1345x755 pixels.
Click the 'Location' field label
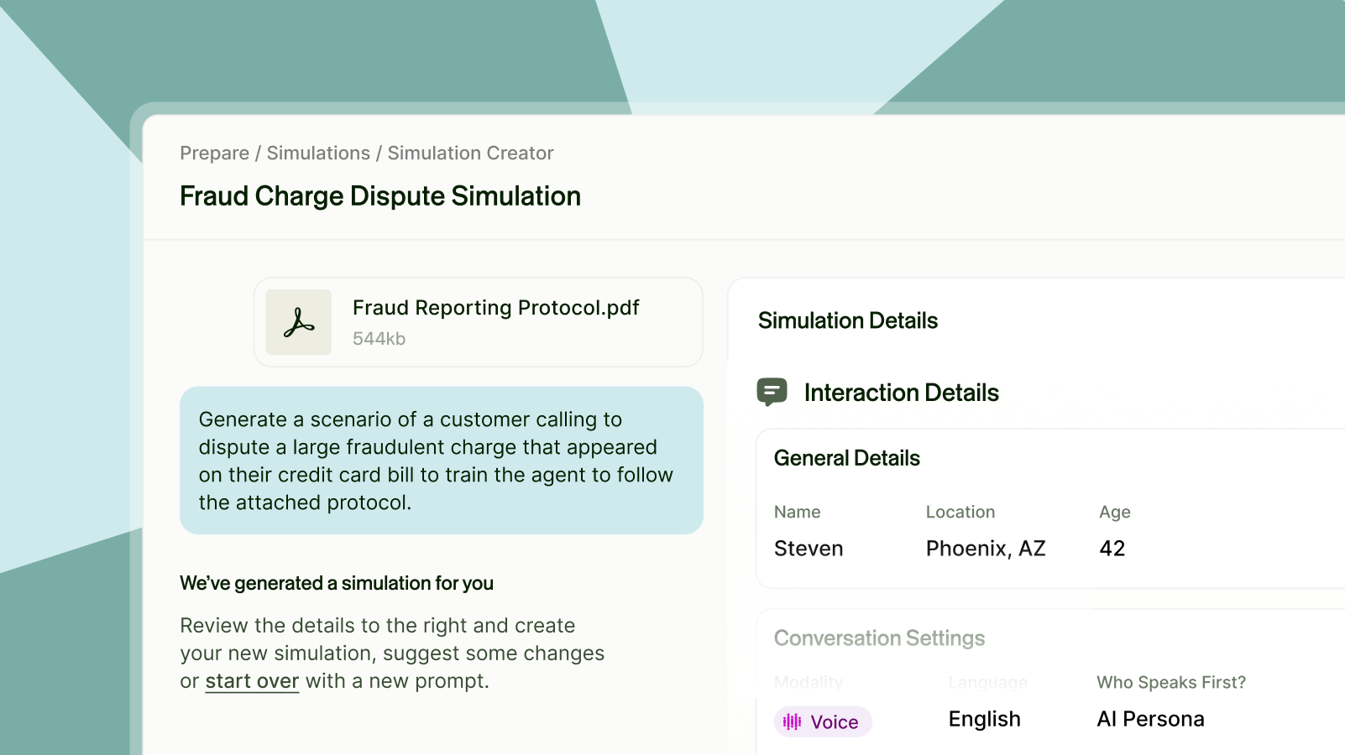(960, 512)
